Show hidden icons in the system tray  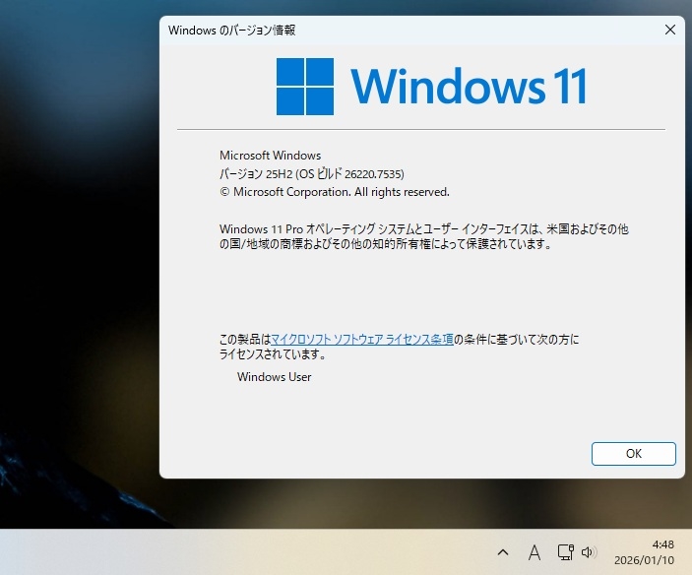503,552
